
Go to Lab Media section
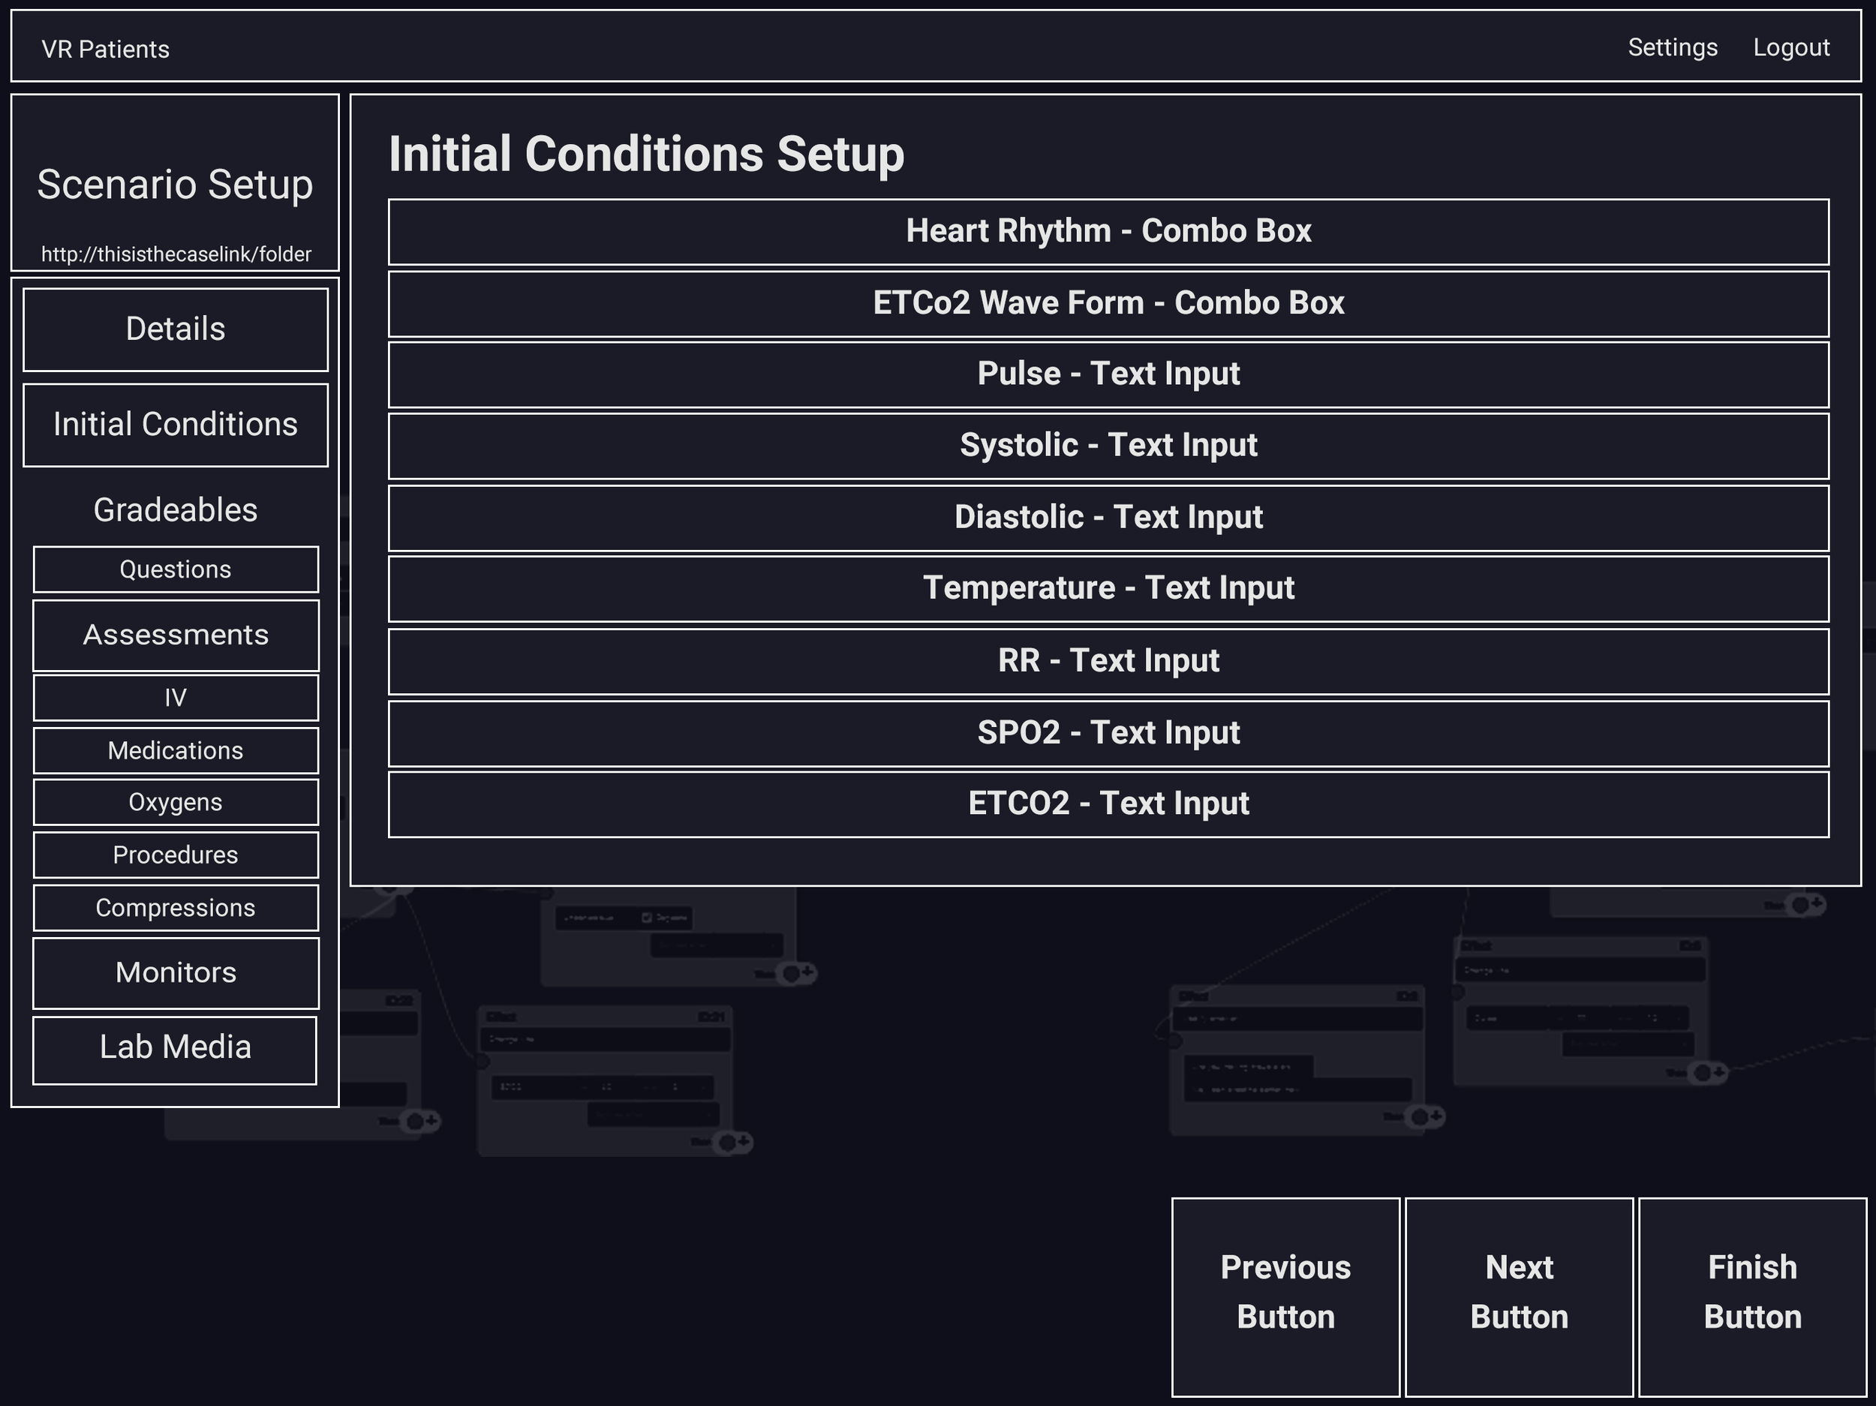[175, 1049]
